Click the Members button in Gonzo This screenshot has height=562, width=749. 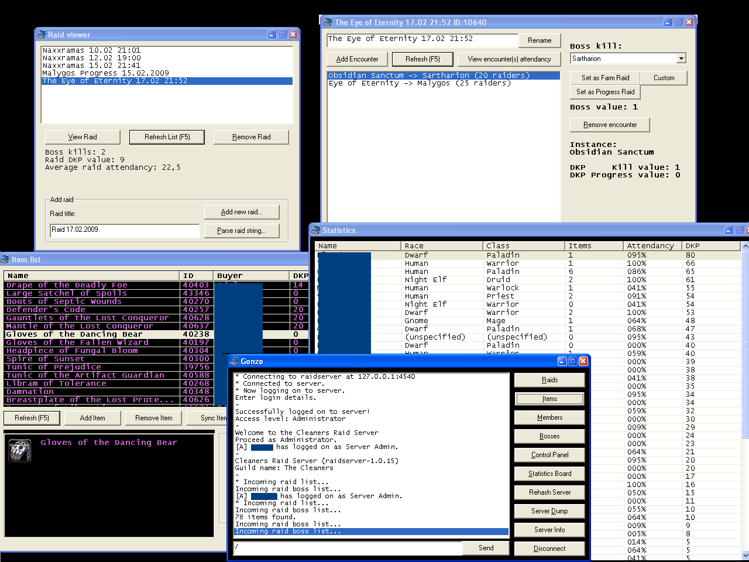tap(549, 417)
